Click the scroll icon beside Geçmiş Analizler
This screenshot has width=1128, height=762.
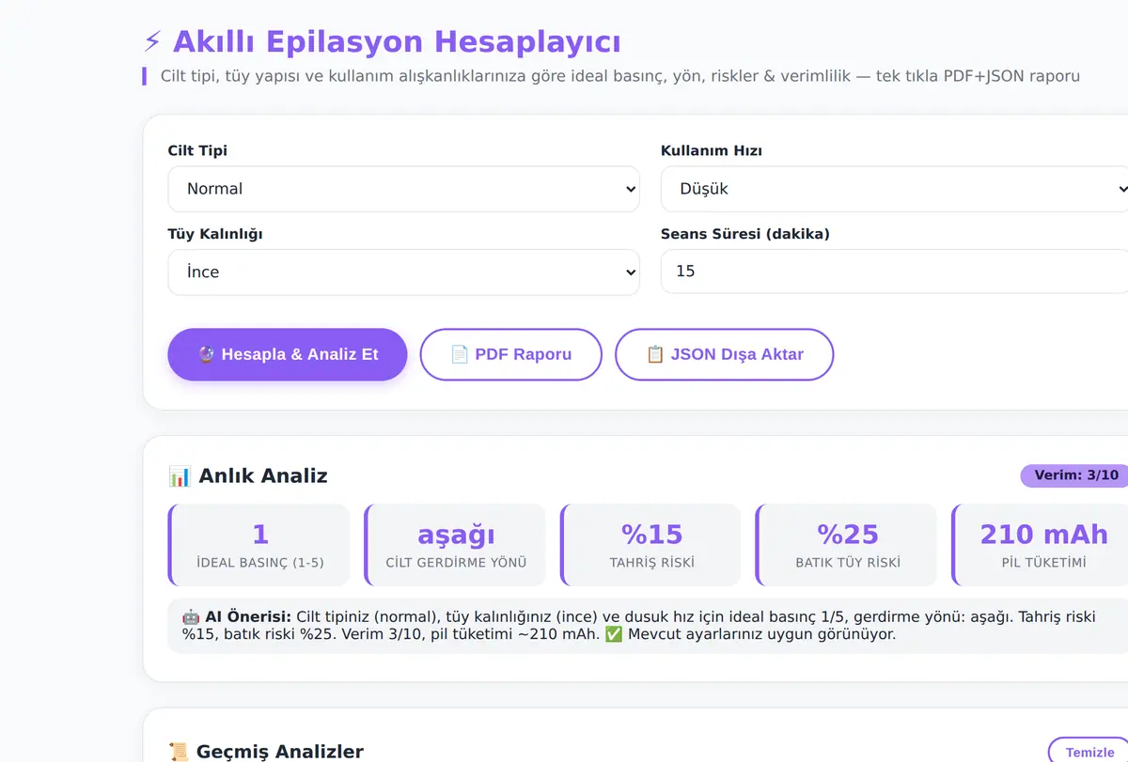point(179,752)
